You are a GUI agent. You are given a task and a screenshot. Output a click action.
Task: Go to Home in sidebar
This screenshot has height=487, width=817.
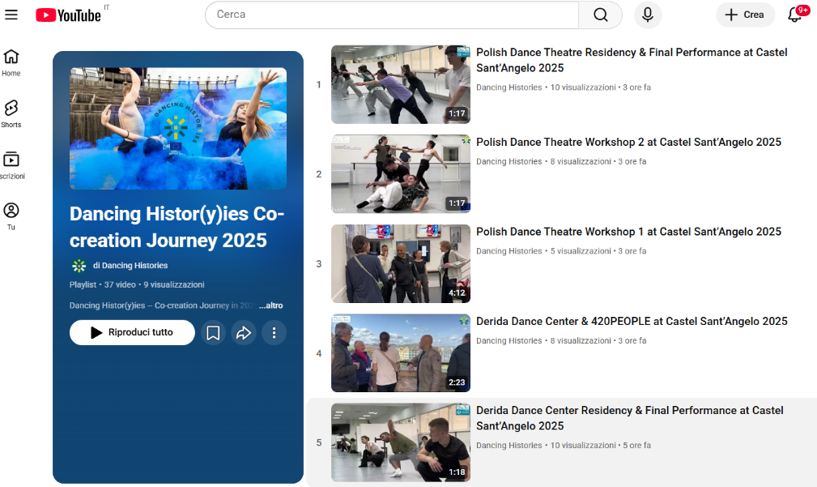pyautogui.click(x=11, y=62)
